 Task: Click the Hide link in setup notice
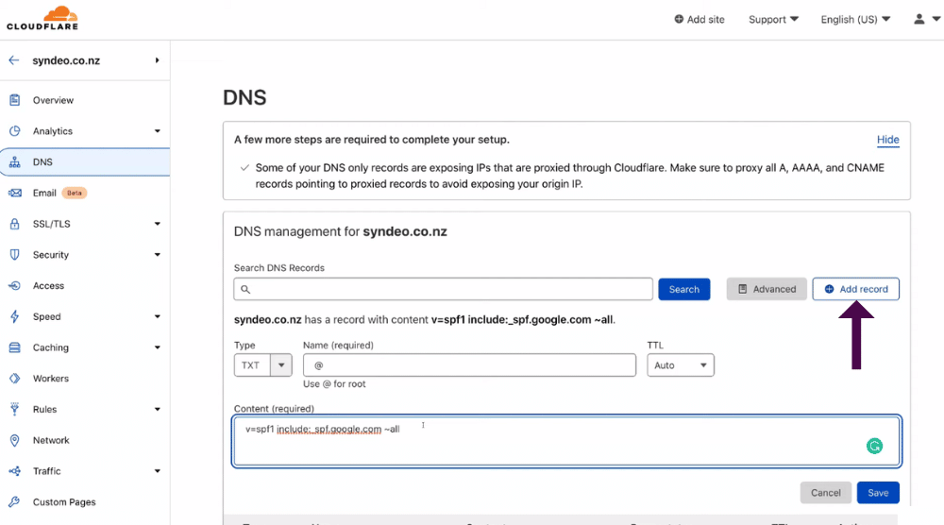click(887, 140)
